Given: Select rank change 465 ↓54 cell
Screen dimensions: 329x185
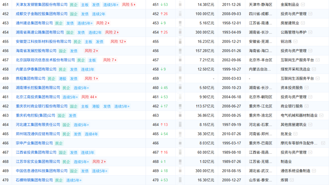Looking at the screenshot, I should [x=160, y=134].
